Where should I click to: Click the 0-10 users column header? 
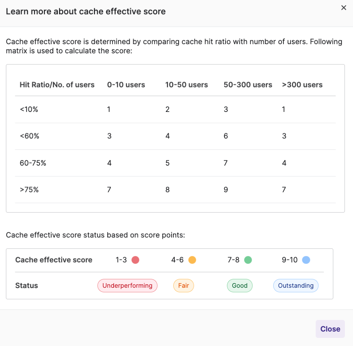[126, 85]
